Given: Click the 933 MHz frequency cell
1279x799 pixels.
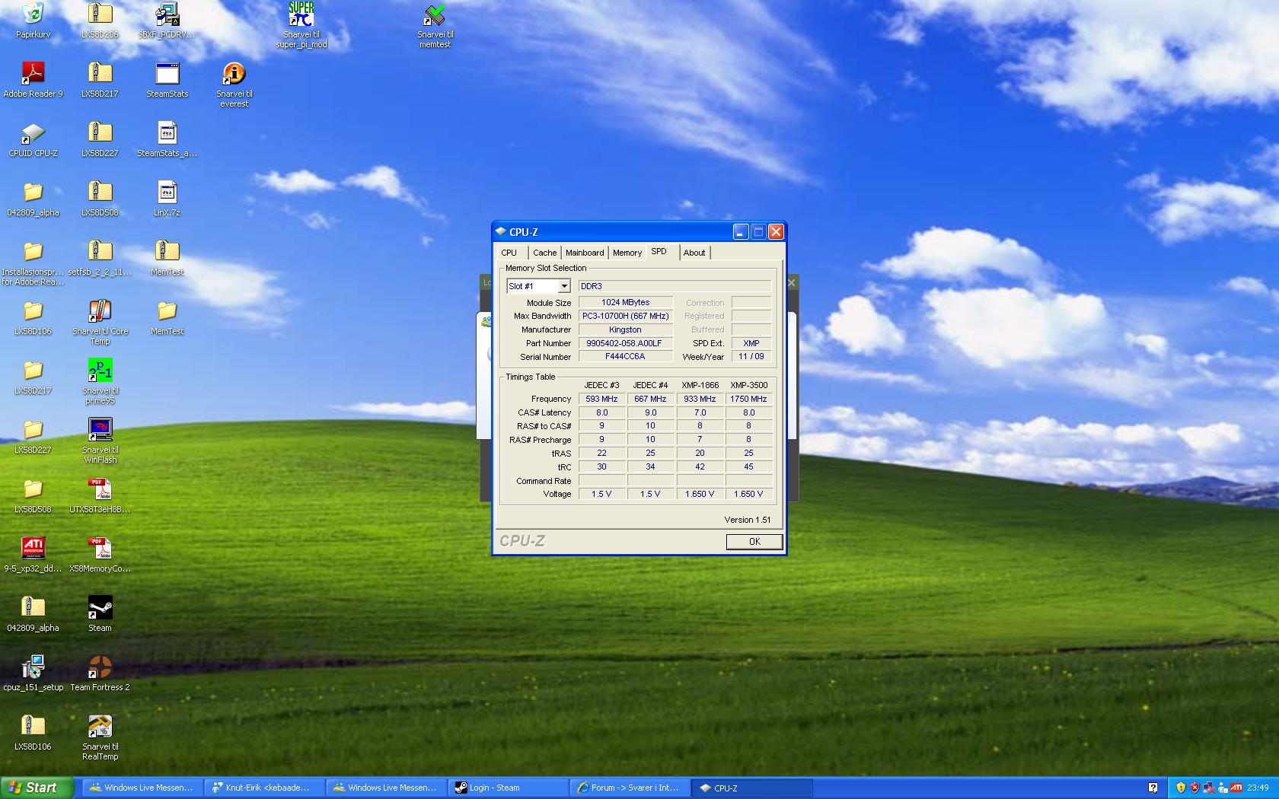Looking at the screenshot, I should [700, 399].
